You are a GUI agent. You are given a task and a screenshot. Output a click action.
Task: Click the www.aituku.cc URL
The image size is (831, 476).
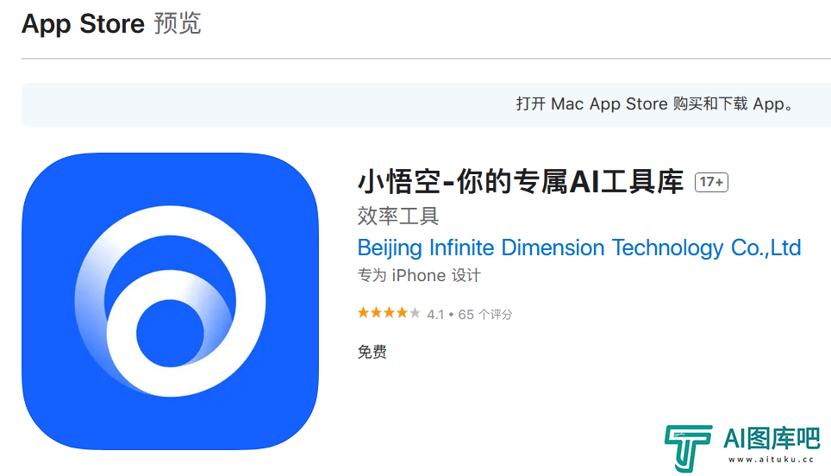[772, 460]
